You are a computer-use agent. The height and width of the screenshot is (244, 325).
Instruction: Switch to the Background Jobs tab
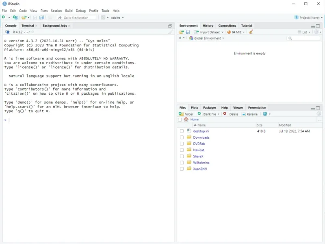pos(55,26)
